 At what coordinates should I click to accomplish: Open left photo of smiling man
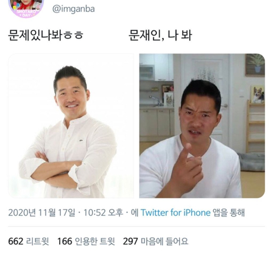click(x=71, y=126)
